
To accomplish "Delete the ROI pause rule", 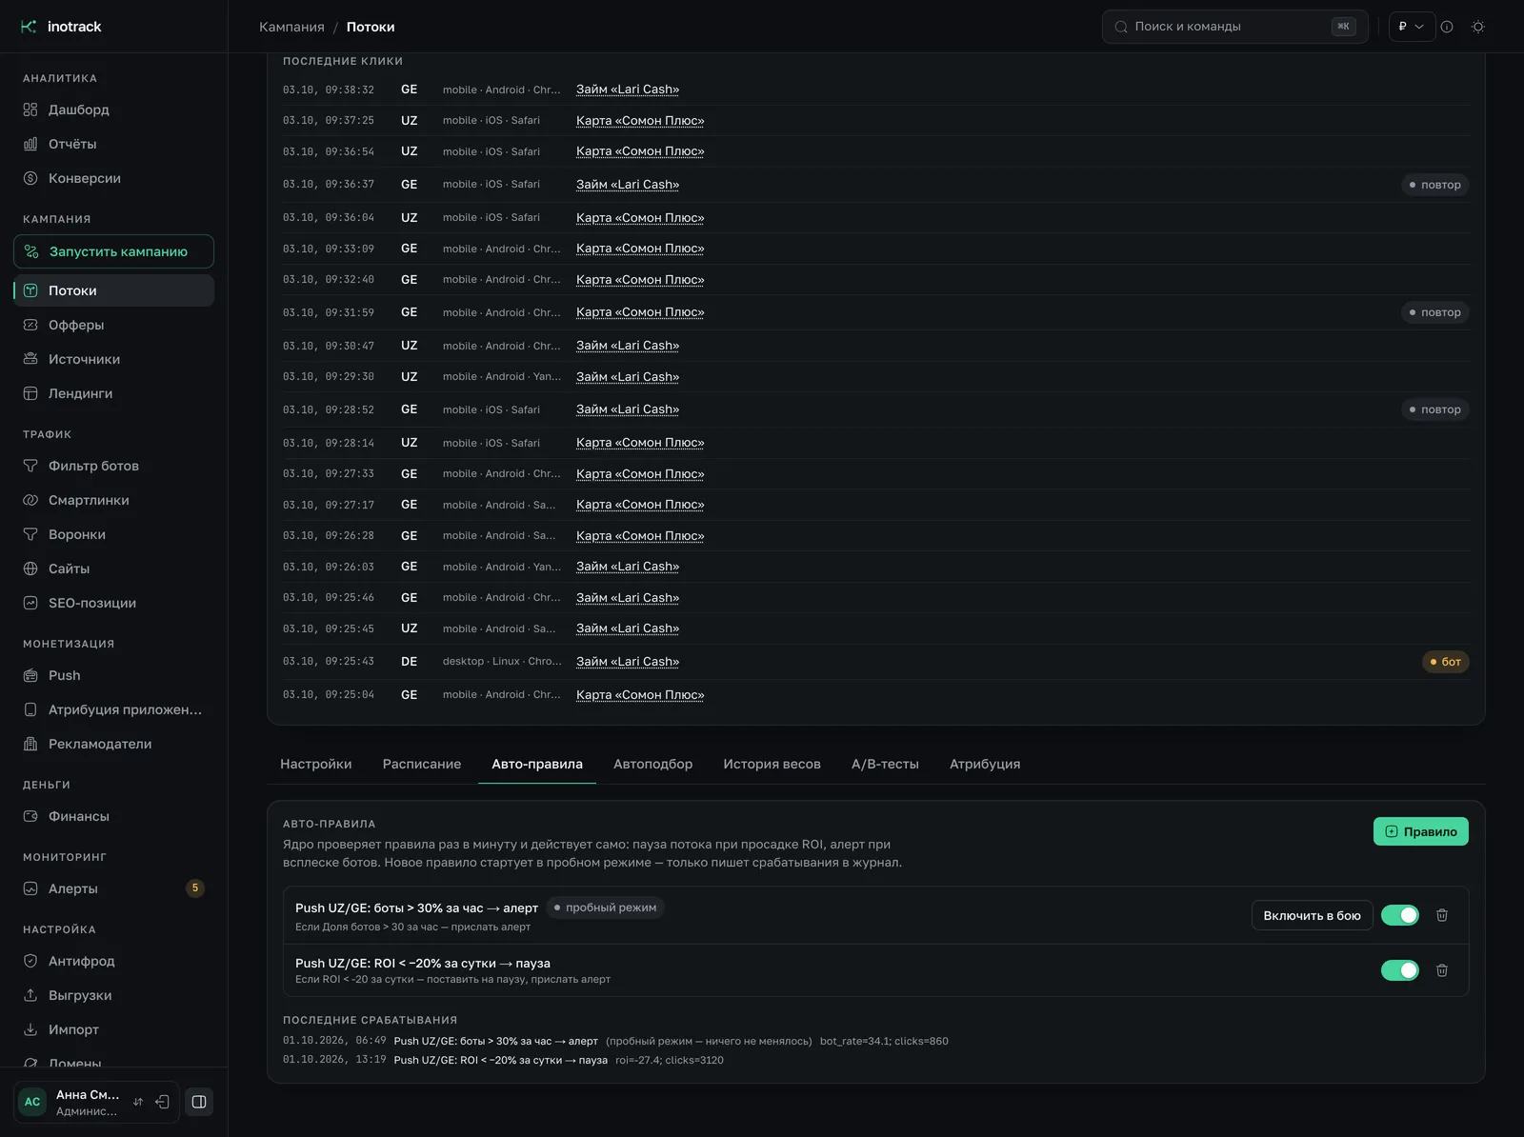I will (1442, 970).
